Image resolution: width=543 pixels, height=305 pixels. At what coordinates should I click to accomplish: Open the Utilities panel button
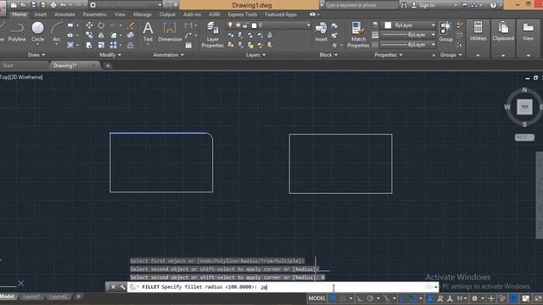pos(478,32)
